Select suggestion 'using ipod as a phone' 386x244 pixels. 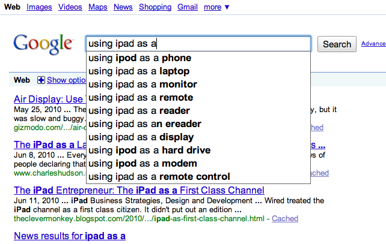coord(198,58)
